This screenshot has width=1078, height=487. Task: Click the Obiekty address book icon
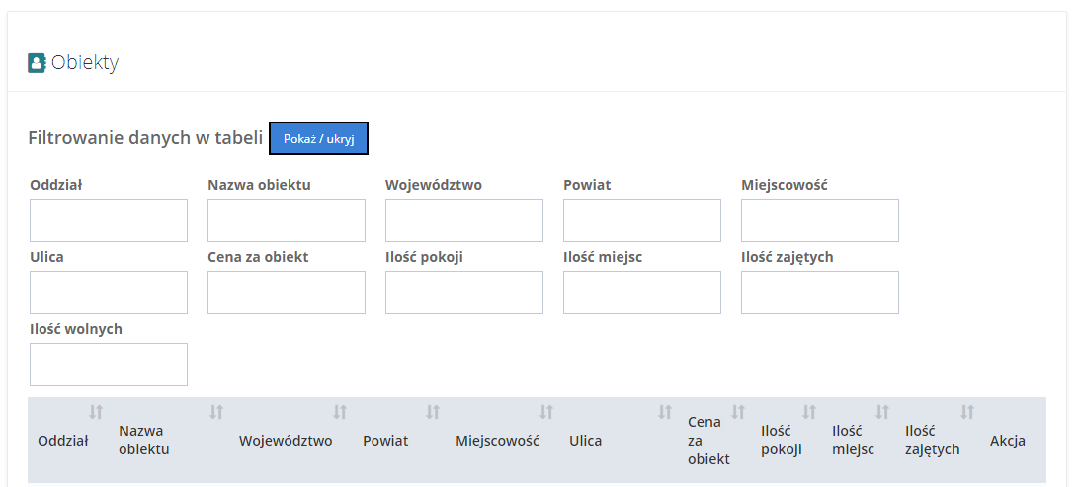[x=37, y=63]
